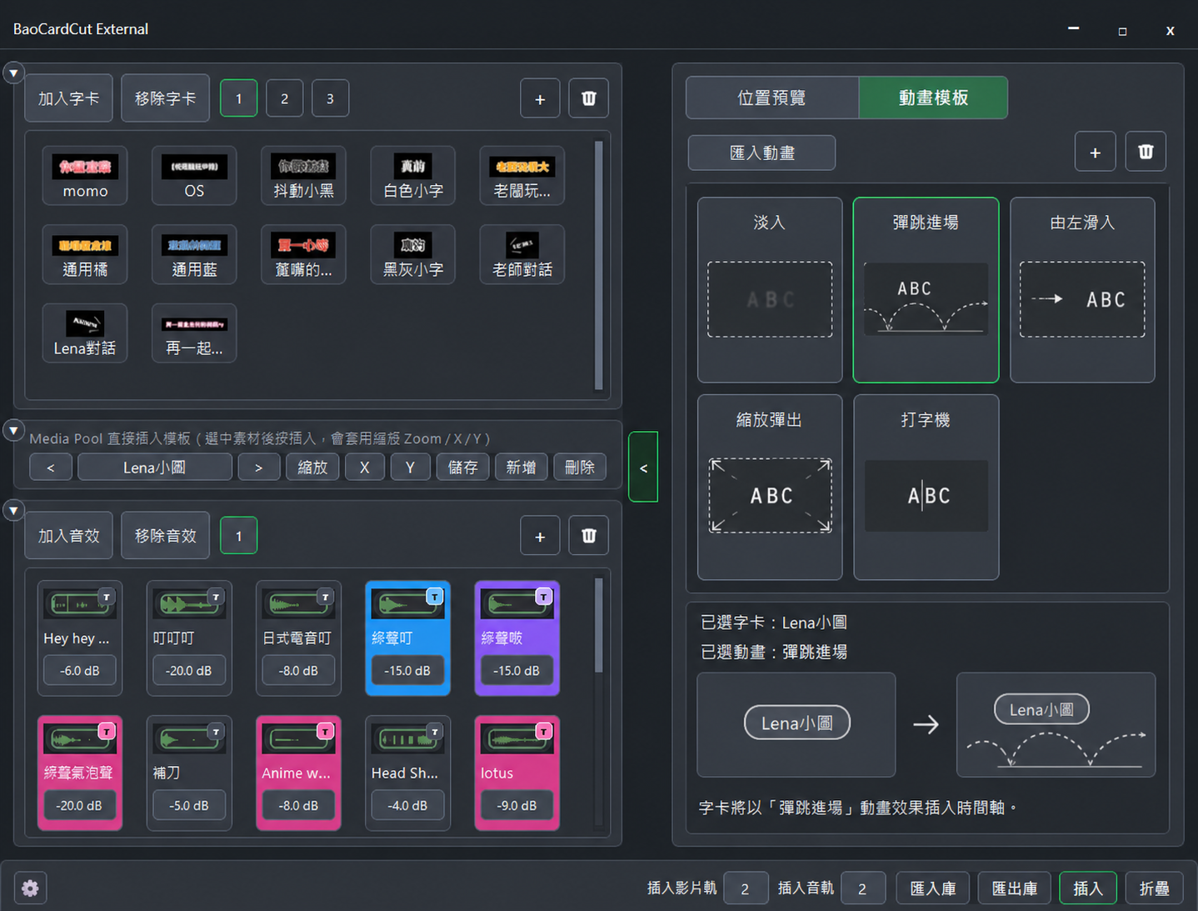
Task: Collapse the subtitle card section triangle
Action: [13, 73]
